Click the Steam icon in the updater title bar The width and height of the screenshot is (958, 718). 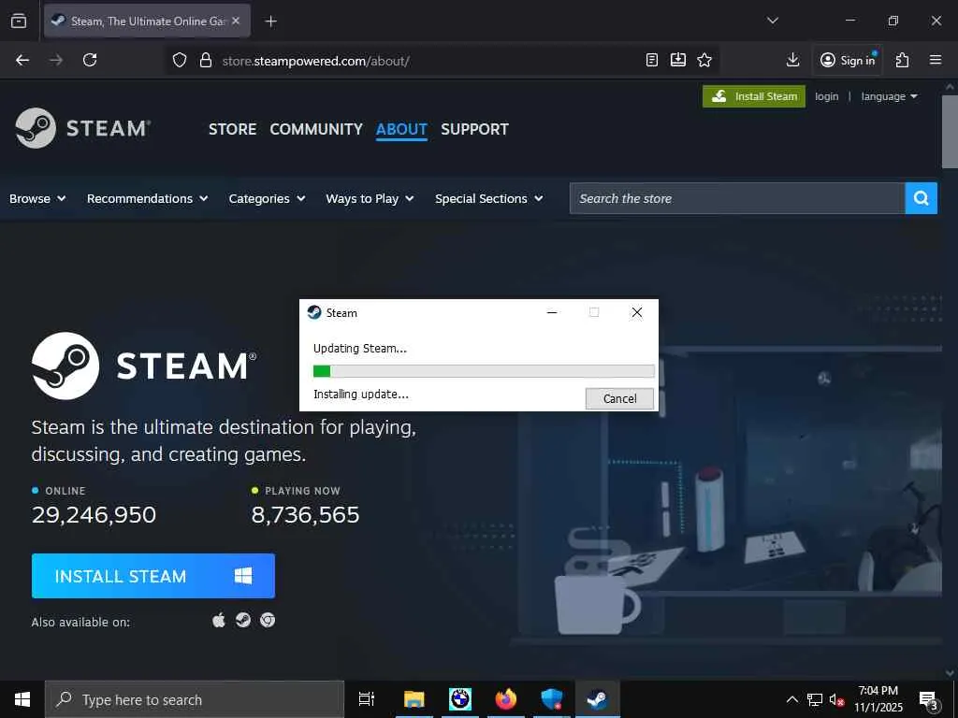point(314,312)
